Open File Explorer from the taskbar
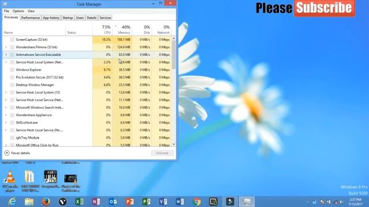The image size is (369, 207). 29,202
